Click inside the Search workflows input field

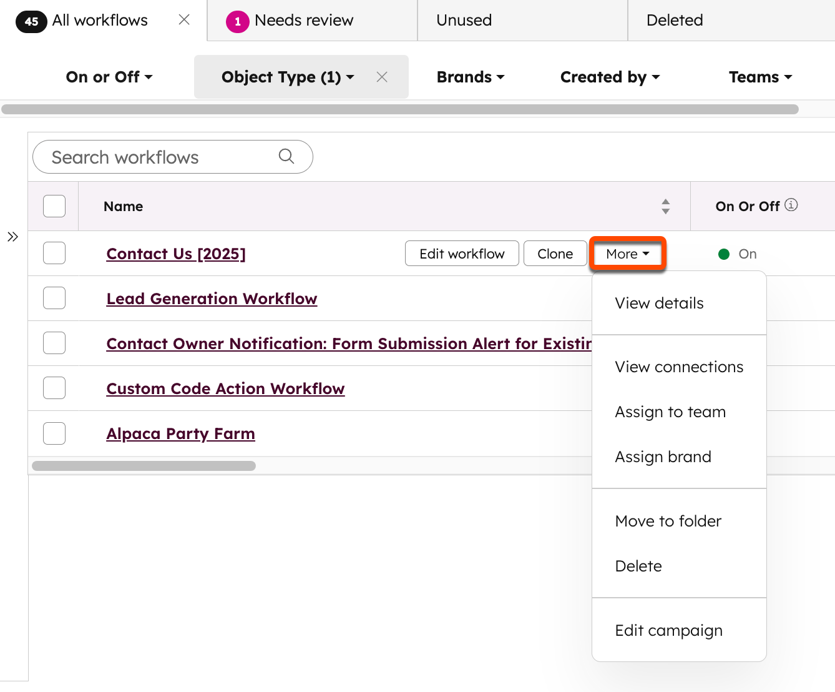pyautogui.click(x=156, y=157)
